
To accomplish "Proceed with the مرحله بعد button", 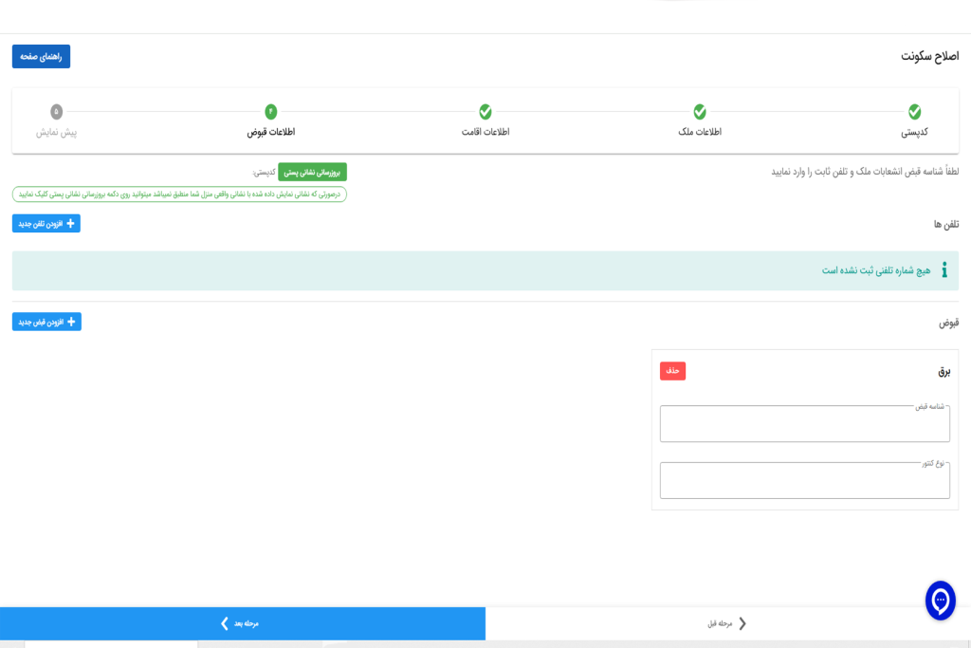I will [243, 623].
